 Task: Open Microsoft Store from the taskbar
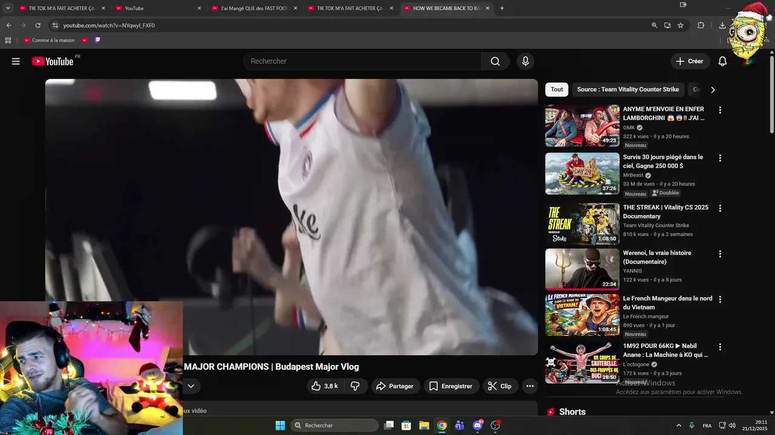(x=406, y=425)
